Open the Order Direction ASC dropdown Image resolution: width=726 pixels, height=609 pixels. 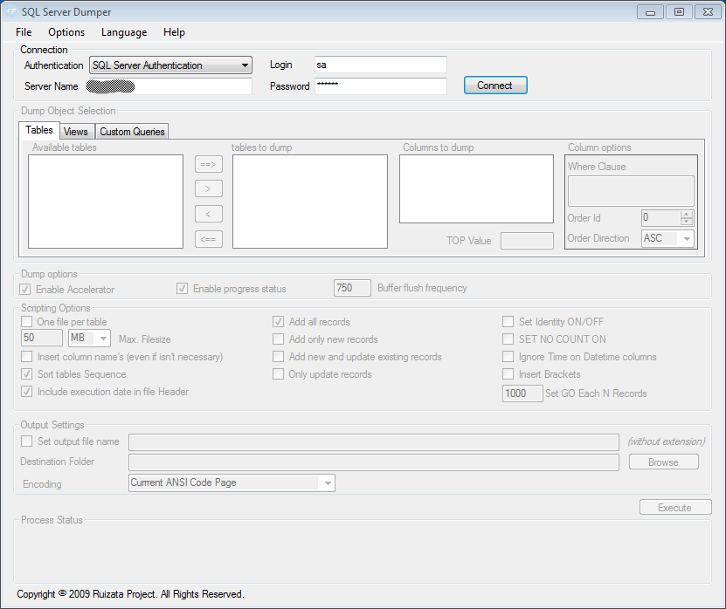coord(687,237)
